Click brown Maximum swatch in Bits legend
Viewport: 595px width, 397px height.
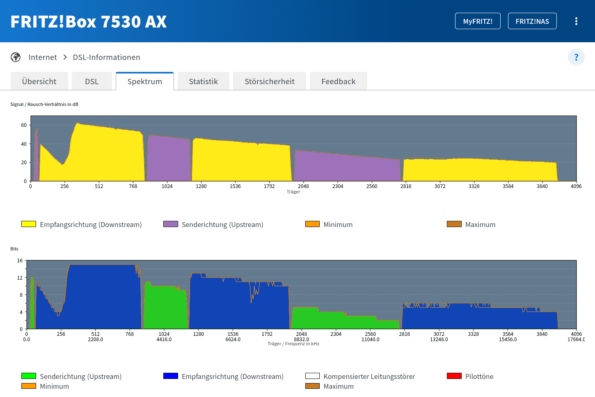point(312,386)
